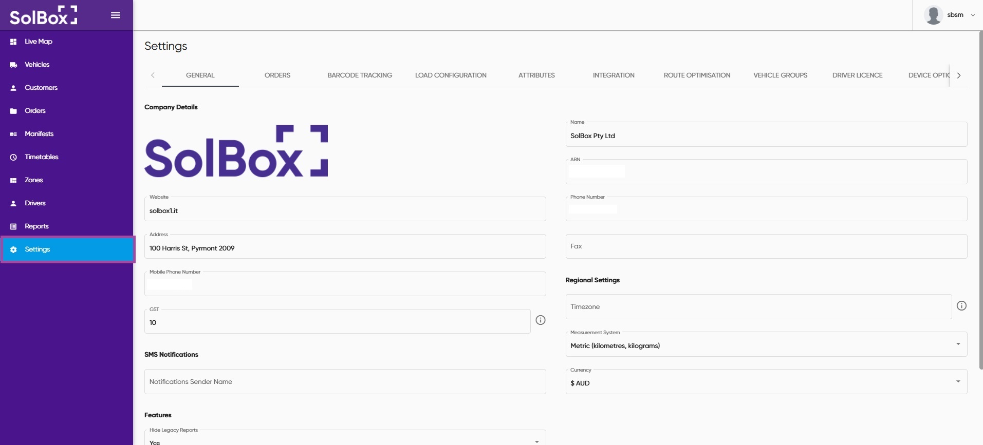Click the Customers person icon

13,88
